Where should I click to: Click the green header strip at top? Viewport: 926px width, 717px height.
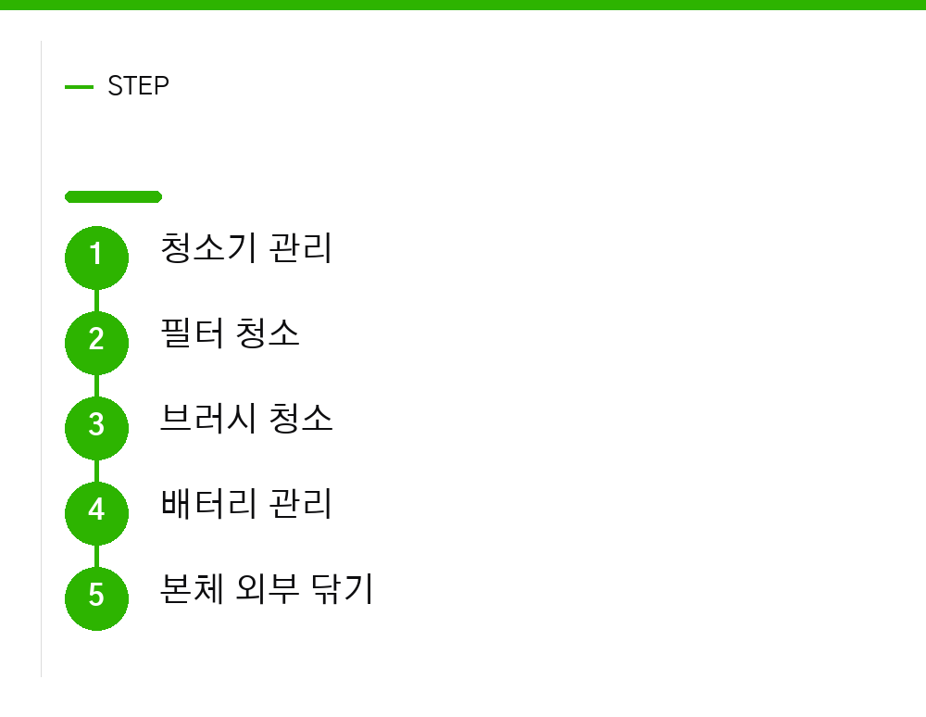463,5
